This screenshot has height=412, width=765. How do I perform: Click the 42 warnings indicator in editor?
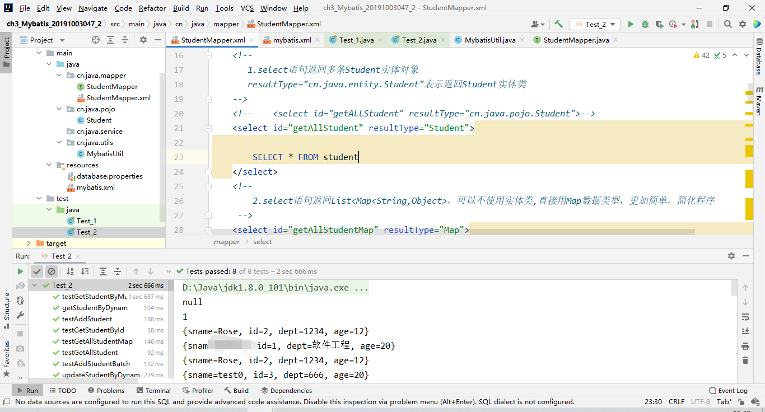(x=702, y=55)
